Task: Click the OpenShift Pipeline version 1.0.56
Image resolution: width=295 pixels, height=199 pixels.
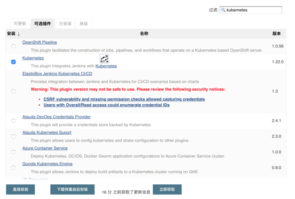Action: pos(277,46)
